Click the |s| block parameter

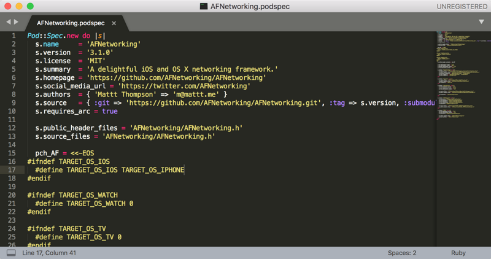pyautogui.click(x=100, y=36)
